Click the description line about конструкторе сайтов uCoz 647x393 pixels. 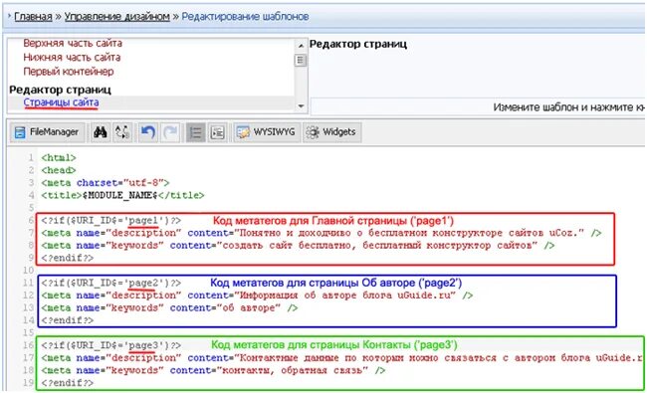322,233
